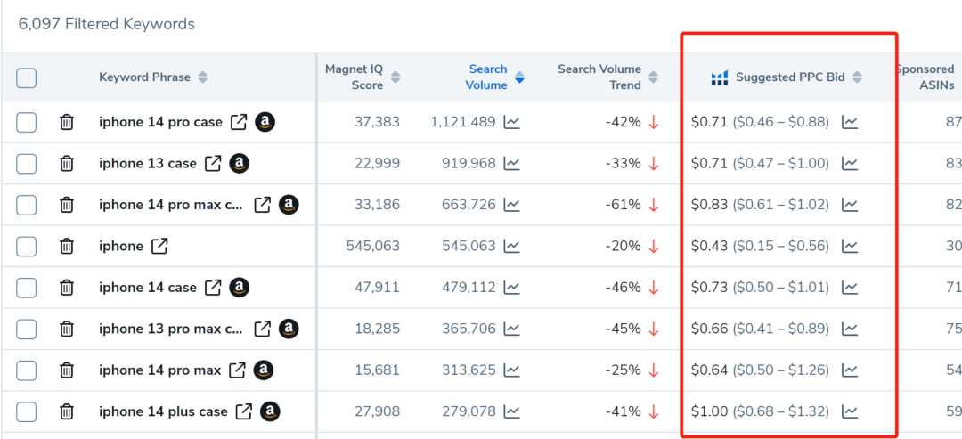Tick checkbox for iphone 14 pro max c...
Viewport: 962px width, 439px height.
click(x=27, y=205)
